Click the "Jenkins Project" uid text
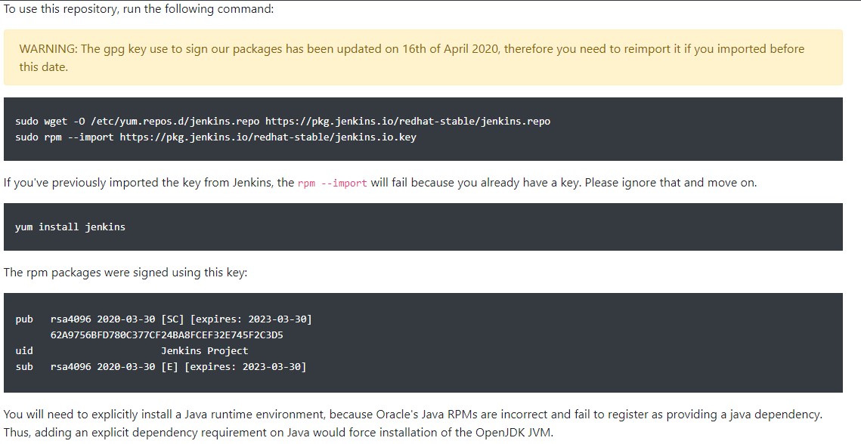This screenshot has height=444, width=861. coord(204,351)
